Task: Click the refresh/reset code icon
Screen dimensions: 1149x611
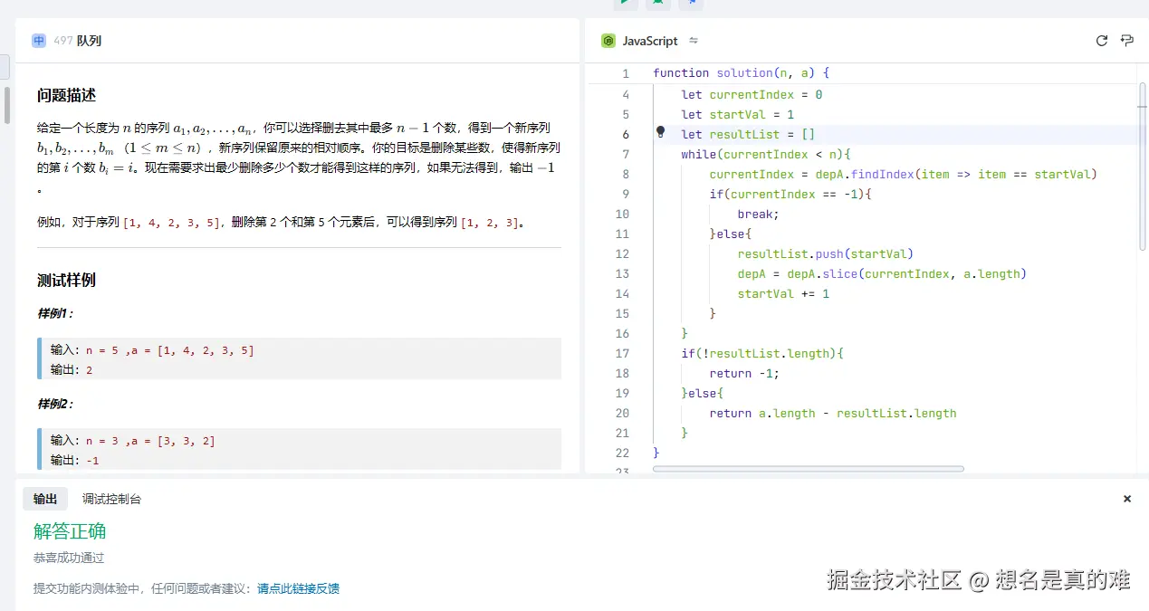Action: [1101, 40]
